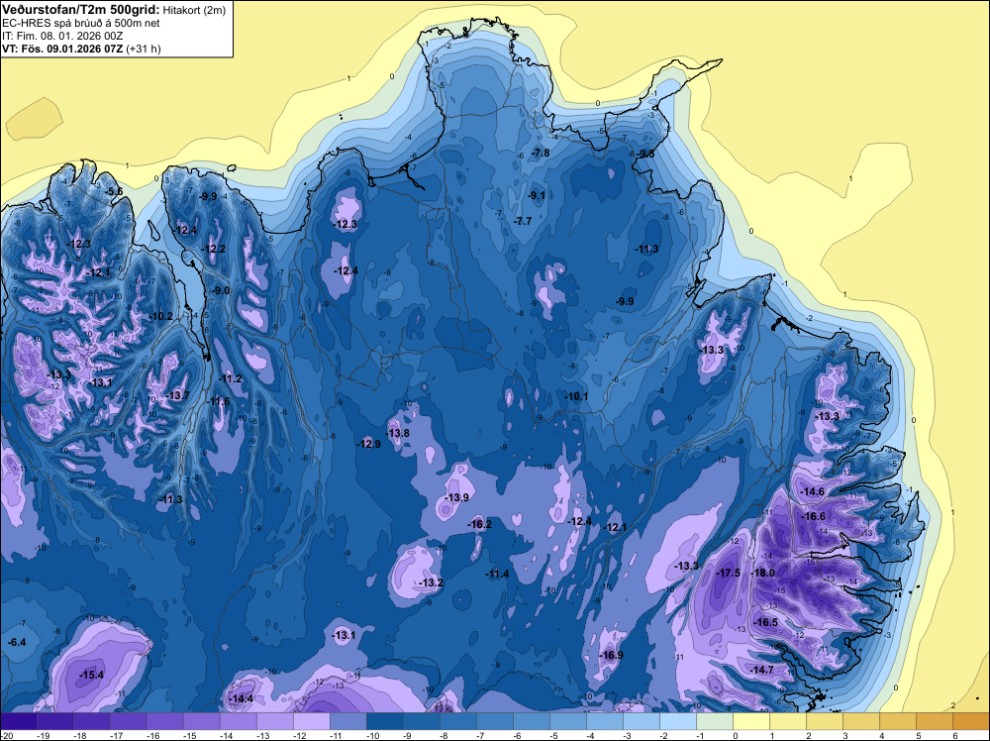The image size is (990, 741).
Task: Click the "Hitakort (2m)" label in header
Action: coord(194,10)
